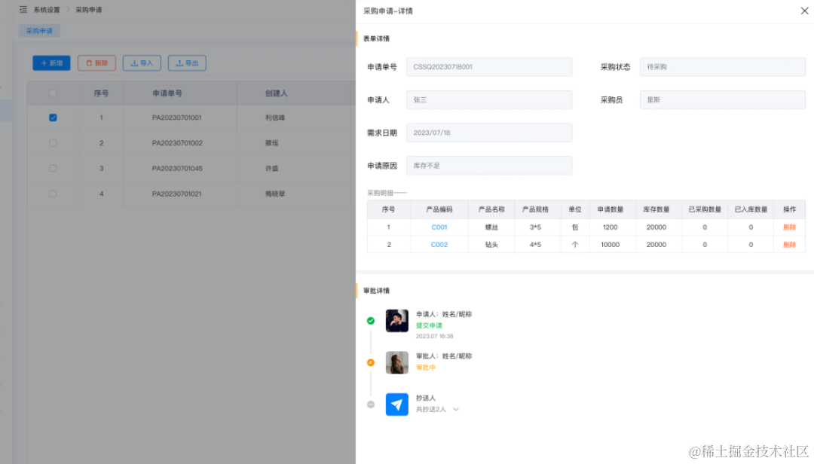Image resolution: width=814 pixels, height=464 pixels.
Task: Click the 产品编码 column header
Action: (x=439, y=209)
